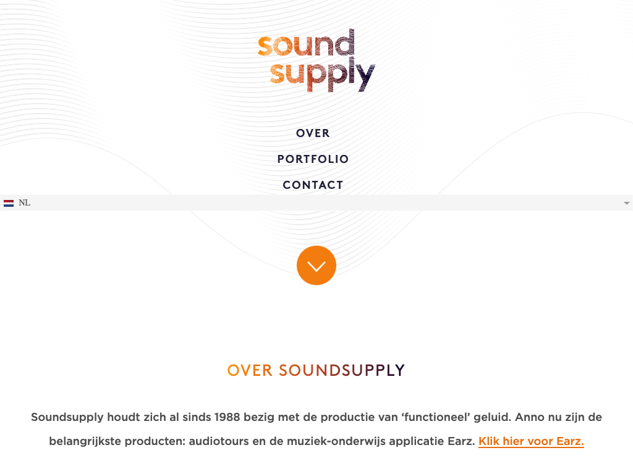
Task: Click the word "audiotours" in the text
Action: coord(216,441)
